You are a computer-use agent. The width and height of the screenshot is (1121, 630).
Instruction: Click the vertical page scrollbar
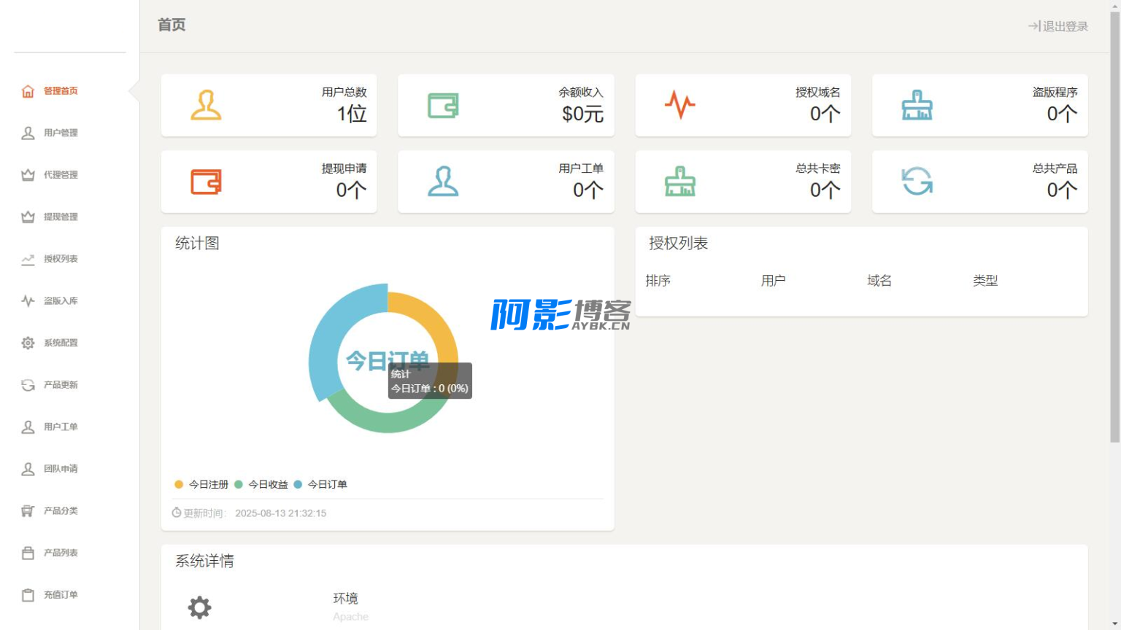[1114, 219]
